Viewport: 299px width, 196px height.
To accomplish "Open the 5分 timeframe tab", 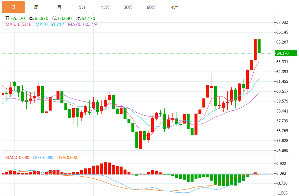I will [x=82, y=7].
